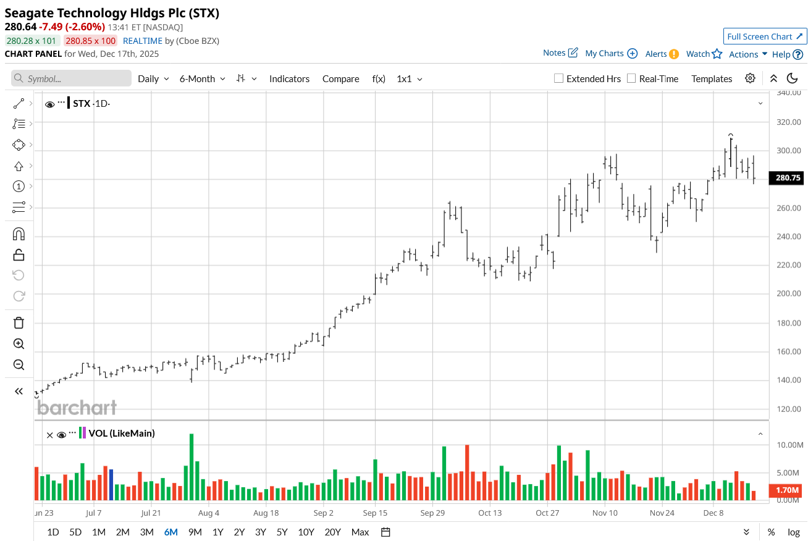Expand the polygon shapes tool options arrow
The image size is (808, 541).
point(31,145)
